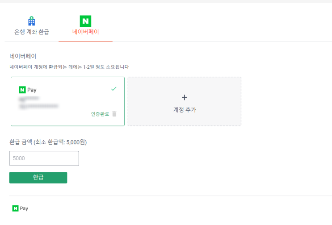This screenshot has height=225, width=332.
Task: Click the 1-2일 refund time notice text
Action: [69, 67]
